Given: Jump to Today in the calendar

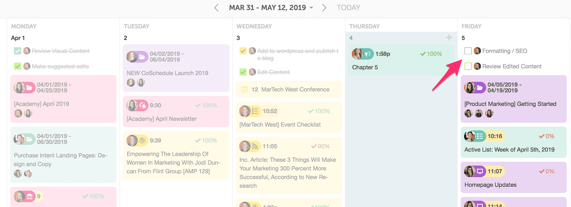Looking at the screenshot, I should (x=348, y=8).
